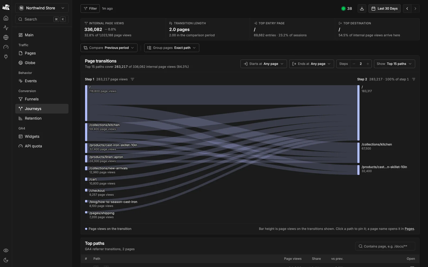Viewport: 428px width, 267px height.
Task: Go to next period with right chevron
Action: [415, 9]
